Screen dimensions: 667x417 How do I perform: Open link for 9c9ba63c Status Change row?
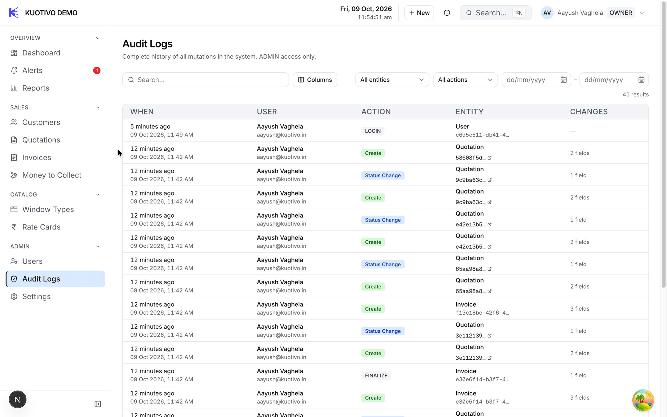[490, 180]
